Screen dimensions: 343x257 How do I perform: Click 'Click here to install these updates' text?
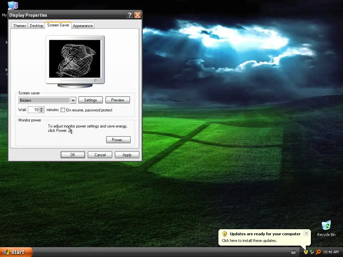tap(249, 241)
